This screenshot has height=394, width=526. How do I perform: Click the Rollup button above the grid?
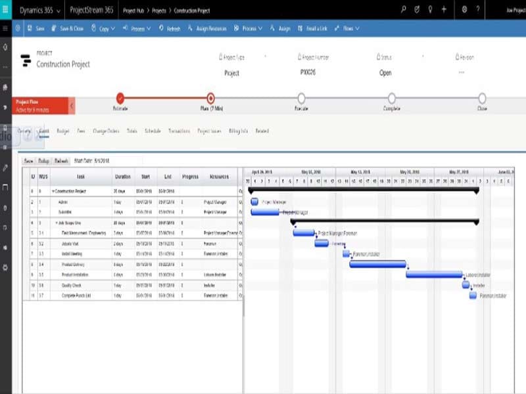(x=44, y=160)
